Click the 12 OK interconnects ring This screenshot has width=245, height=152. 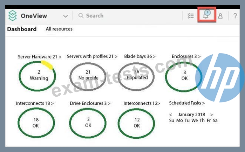[x=136, y=123]
